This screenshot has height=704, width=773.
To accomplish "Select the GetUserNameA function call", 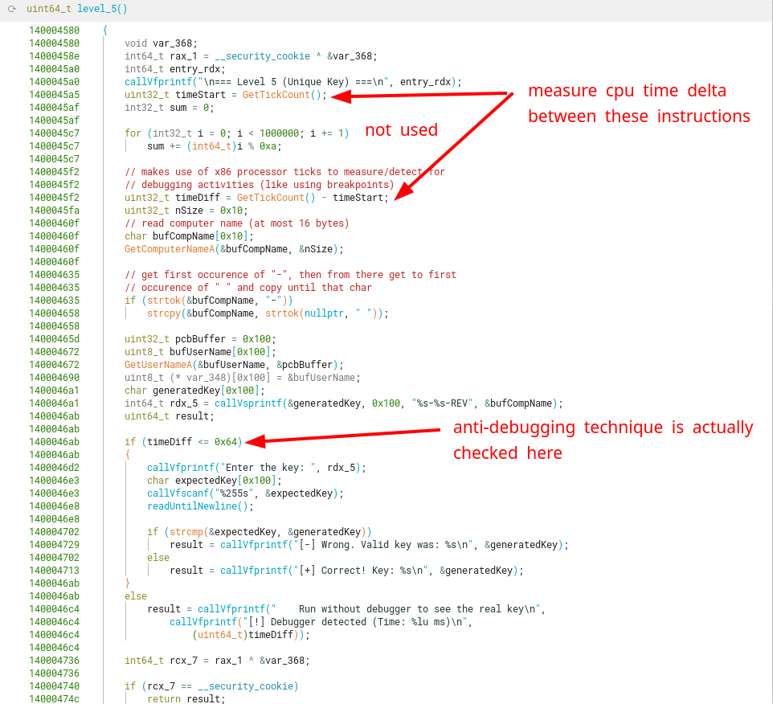I will click(x=158, y=365).
